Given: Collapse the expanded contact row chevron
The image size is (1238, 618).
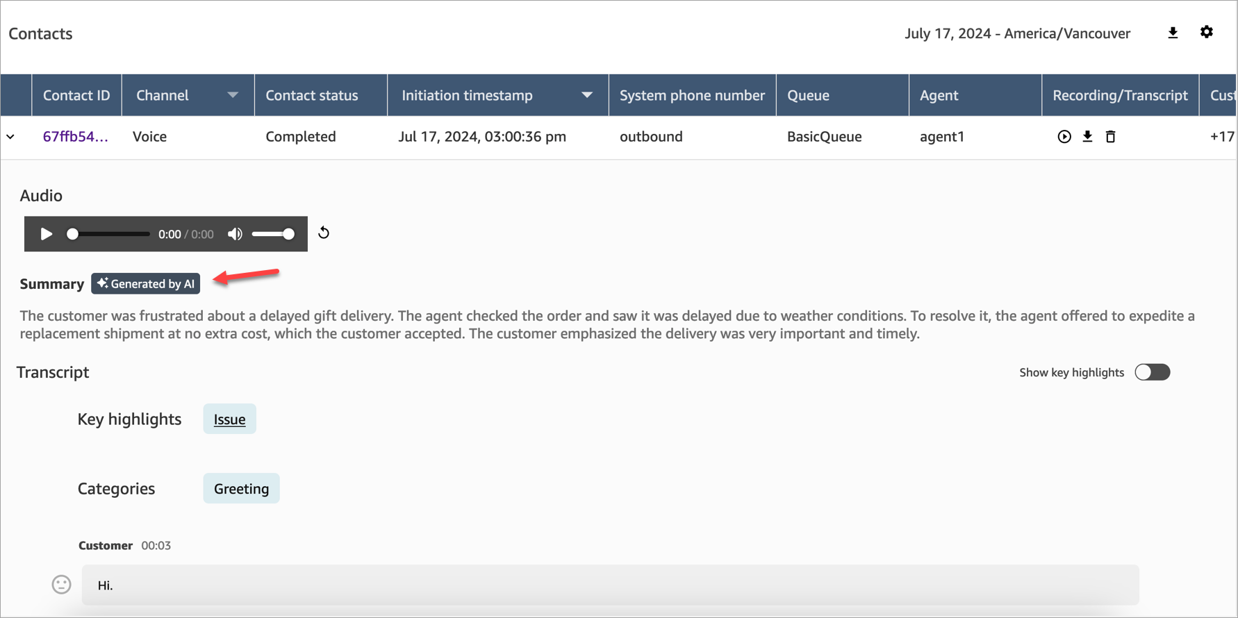Looking at the screenshot, I should (11, 137).
